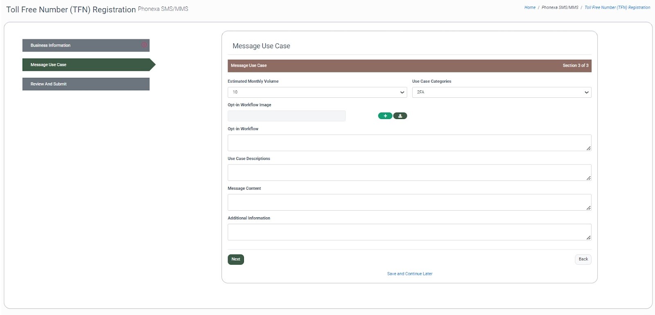The width and height of the screenshot is (655, 315).
Task: Select the Message Use Case step
Action: coord(89,65)
